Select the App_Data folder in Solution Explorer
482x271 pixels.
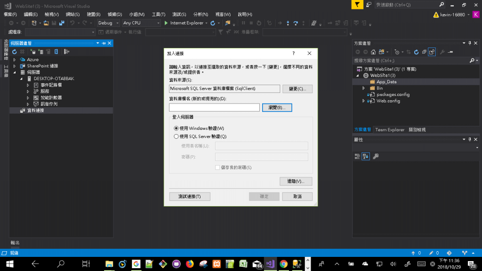pyautogui.click(x=386, y=82)
